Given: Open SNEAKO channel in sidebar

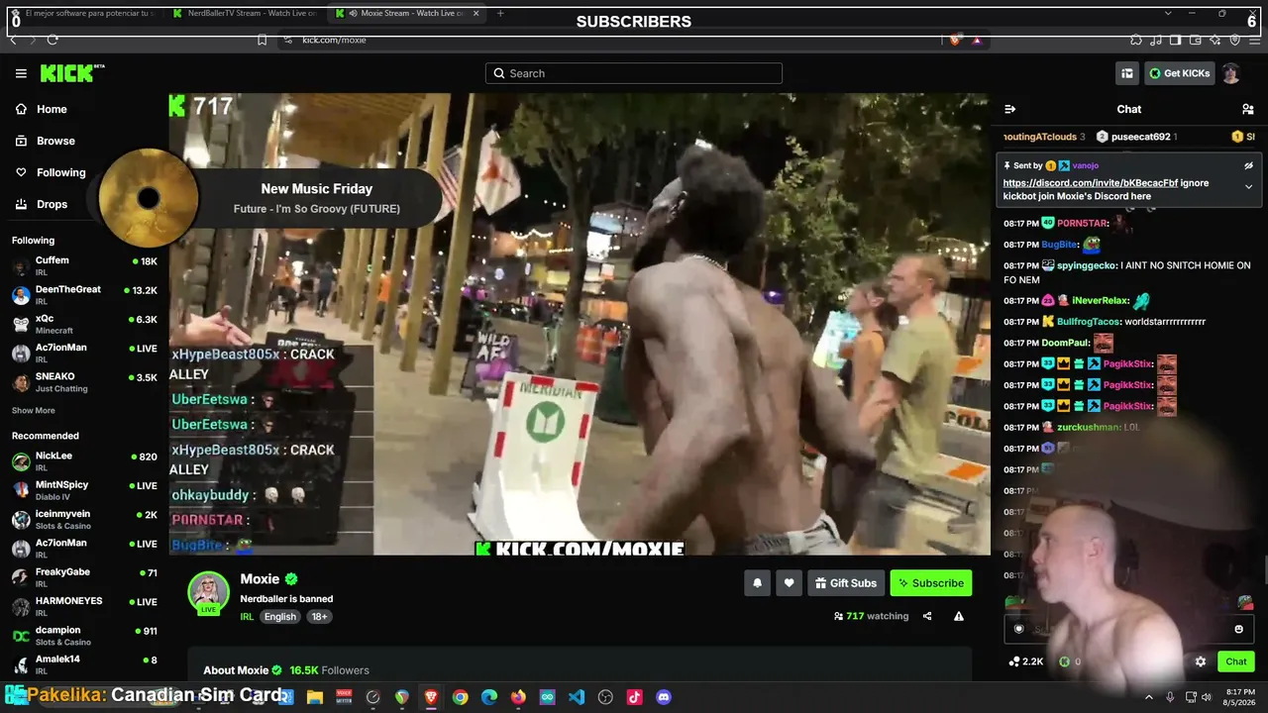Looking at the screenshot, I should click(x=84, y=382).
